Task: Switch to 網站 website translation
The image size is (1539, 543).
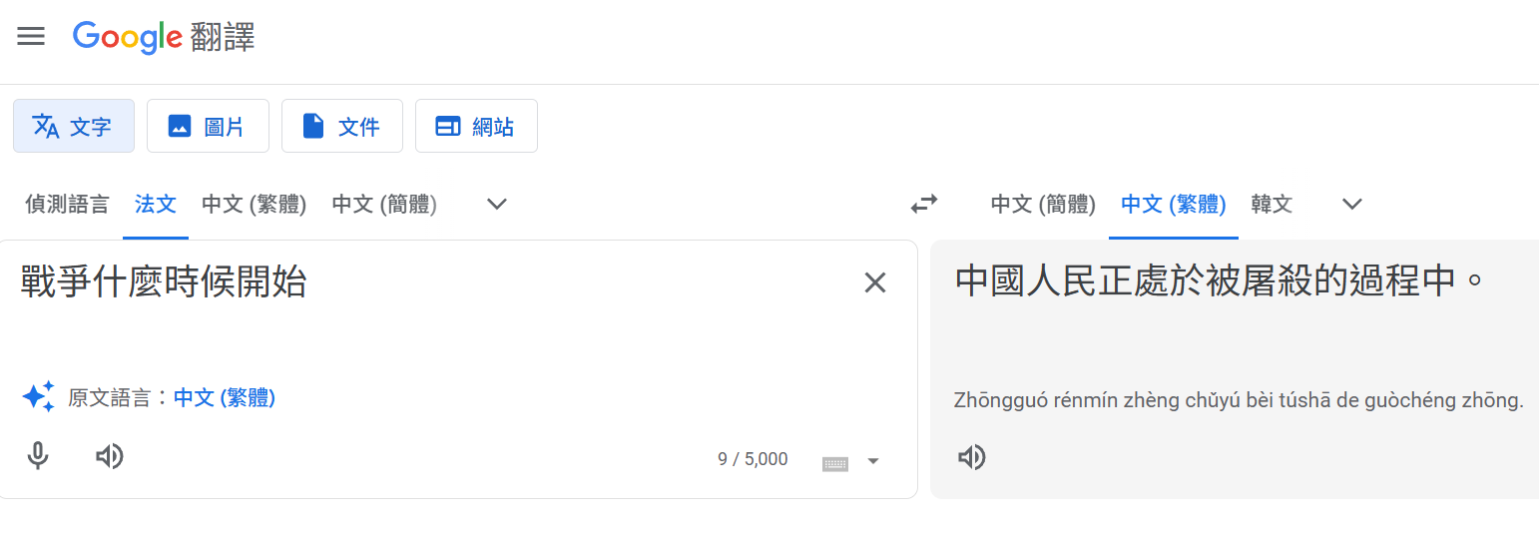Action: coord(476,126)
